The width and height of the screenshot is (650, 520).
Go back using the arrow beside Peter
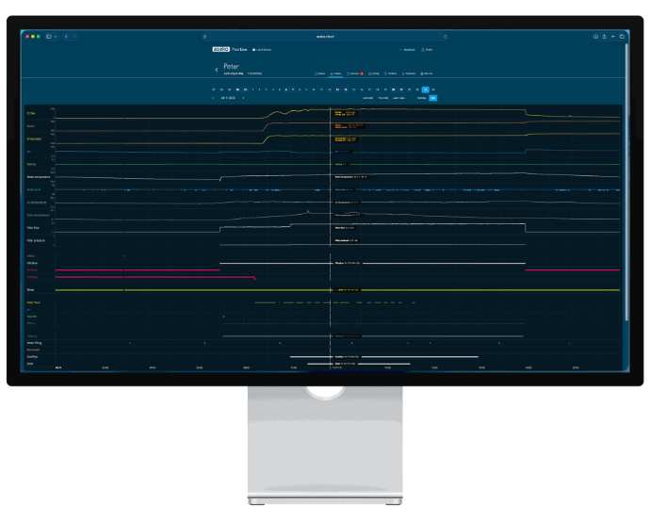(x=217, y=70)
